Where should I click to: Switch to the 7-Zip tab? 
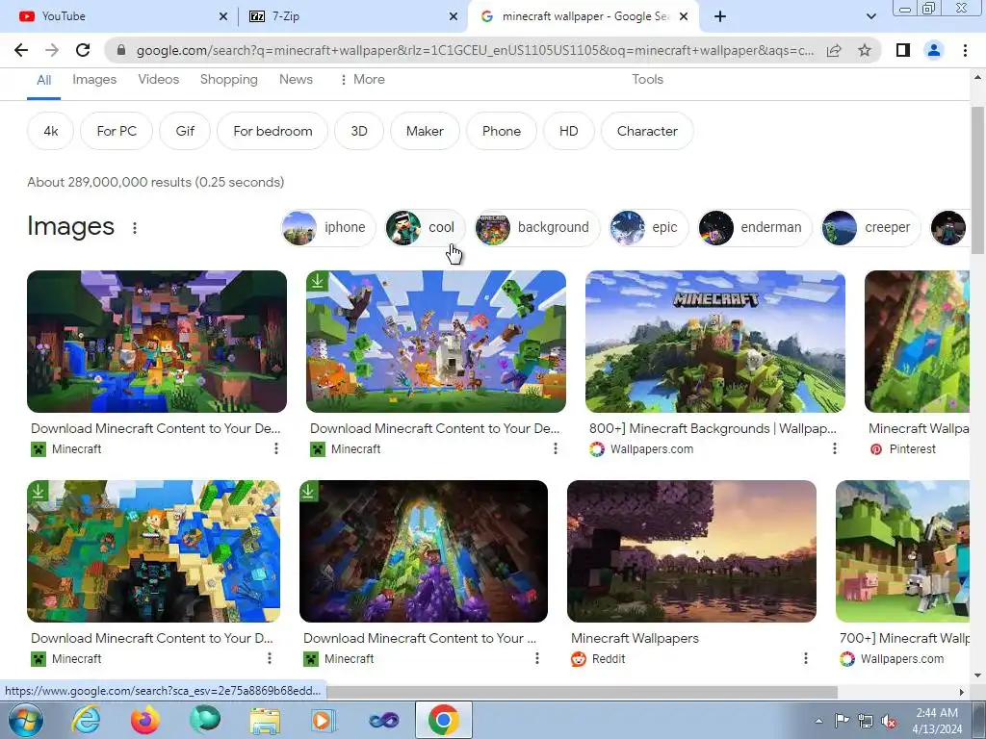coord(352,16)
